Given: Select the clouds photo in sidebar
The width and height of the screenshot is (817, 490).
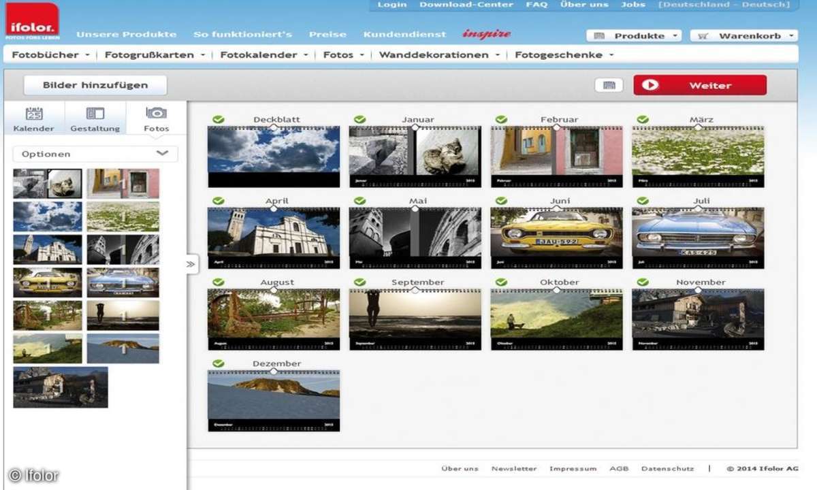Looking at the screenshot, I should (48, 216).
